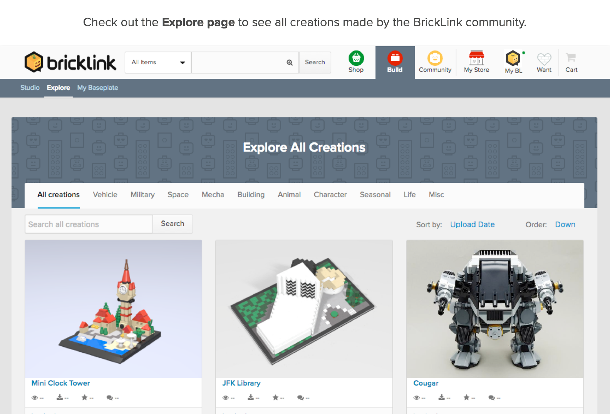Open the Community smiley icon

(x=435, y=58)
